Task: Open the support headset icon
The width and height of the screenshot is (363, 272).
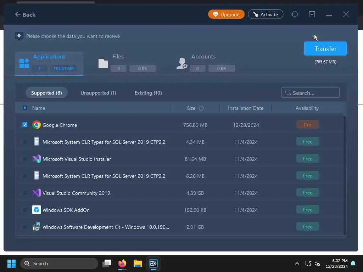Action: point(295,14)
